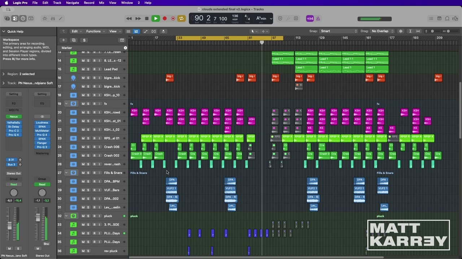Start playback with the green Play button
The width and height of the screenshot is (462, 259).
coord(156,18)
